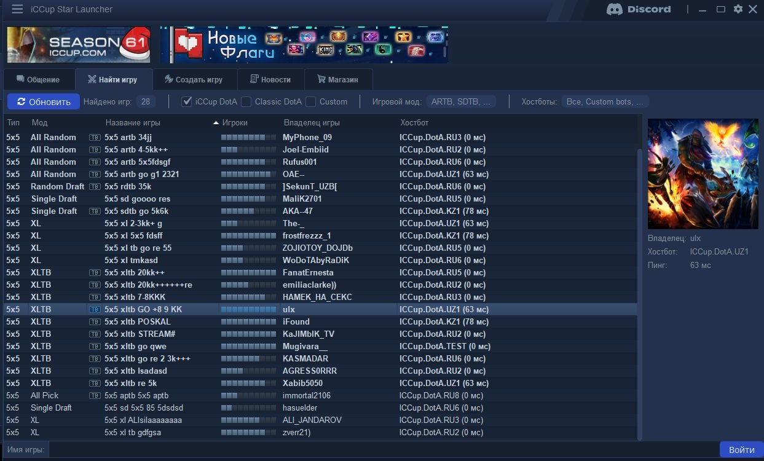Click the players bar of ulx game

click(248, 309)
